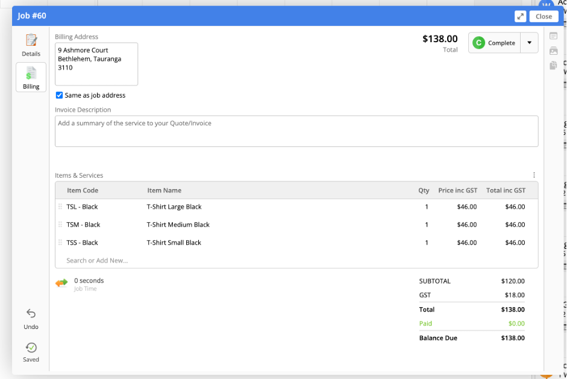Image resolution: width=567 pixels, height=379 pixels.
Task: Click item name T-Shirt Medium Black
Action: tap(178, 225)
